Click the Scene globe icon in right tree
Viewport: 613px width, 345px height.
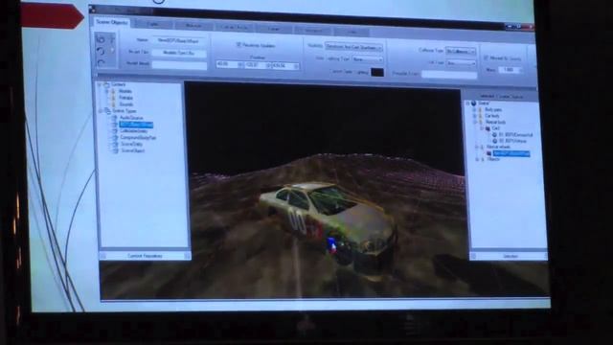click(473, 103)
